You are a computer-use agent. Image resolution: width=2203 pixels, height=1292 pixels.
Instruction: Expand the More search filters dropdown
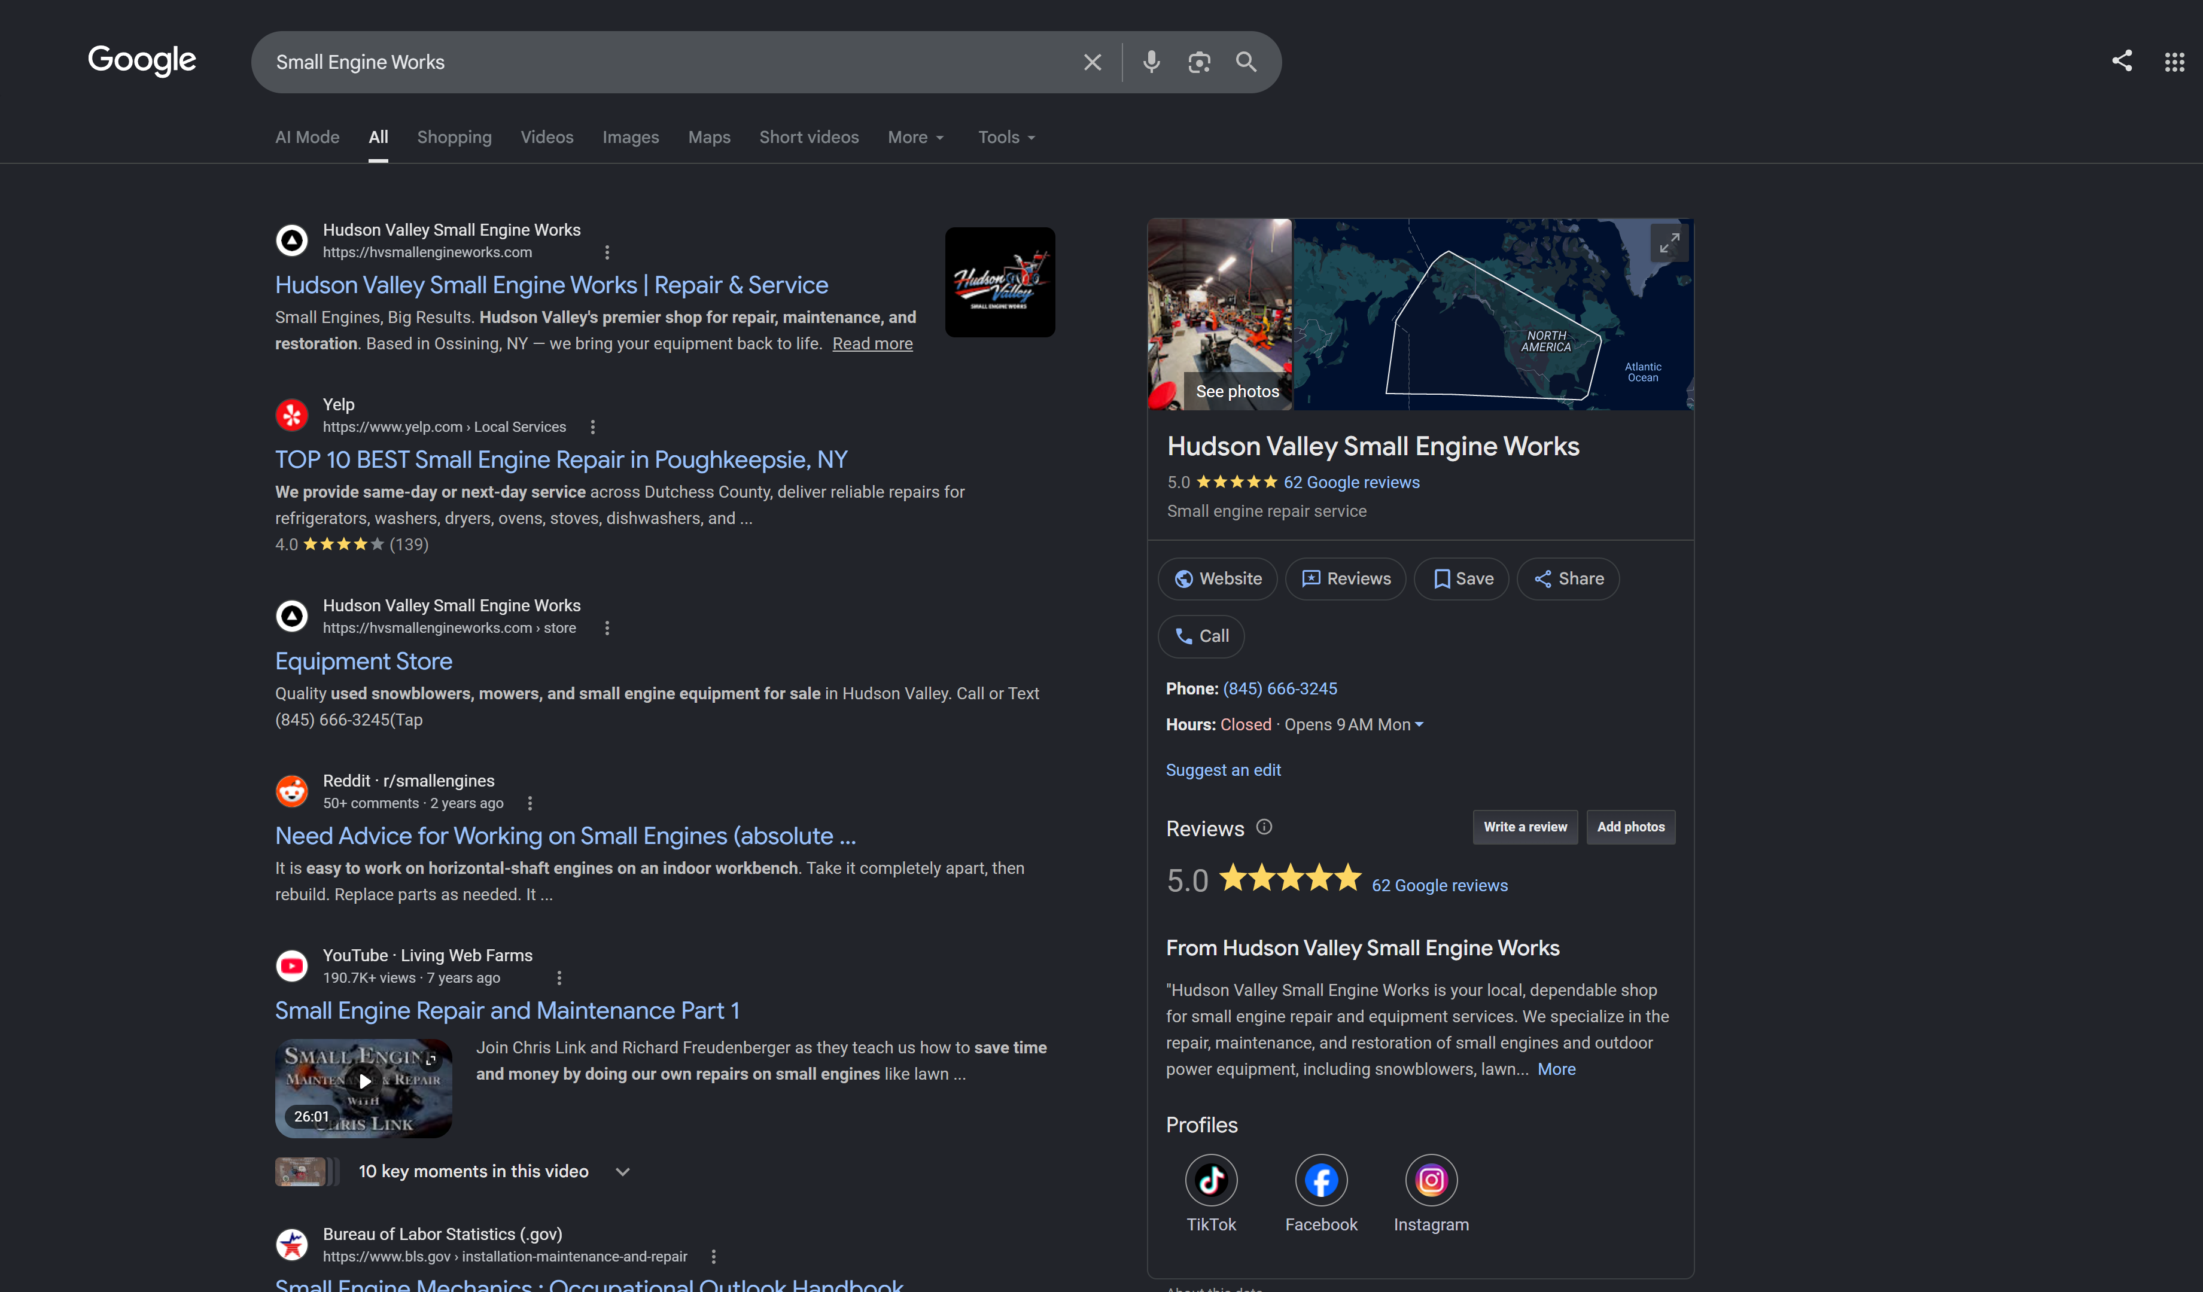(916, 138)
